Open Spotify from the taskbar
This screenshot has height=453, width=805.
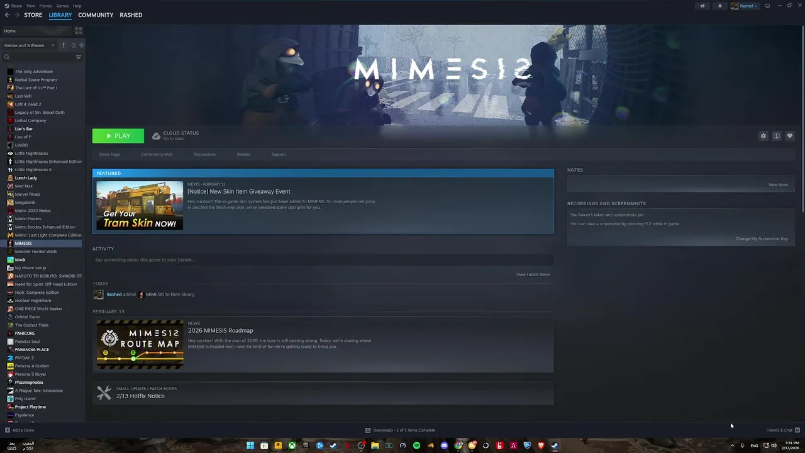click(416, 445)
